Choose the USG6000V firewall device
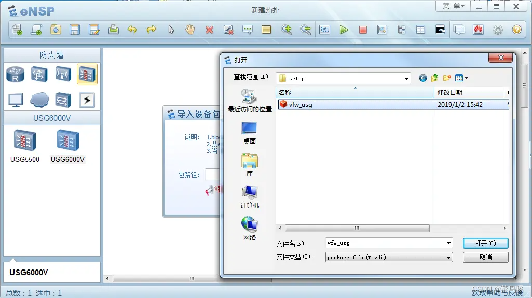This screenshot has width=532, height=298. click(x=68, y=146)
